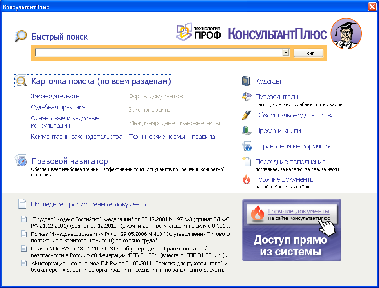Click the professor mascot portrait
The image size is (379, 288).
click(346, 33)
